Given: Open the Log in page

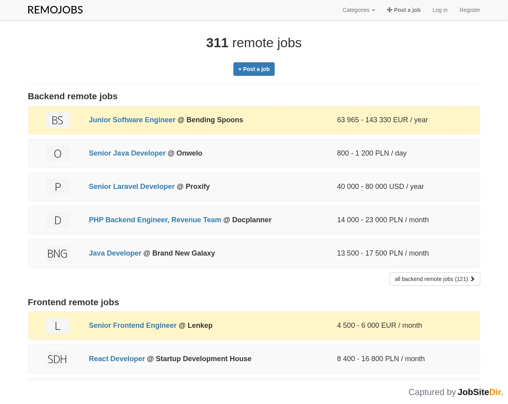Looking at the screenshot, I should tap(440, 10).
